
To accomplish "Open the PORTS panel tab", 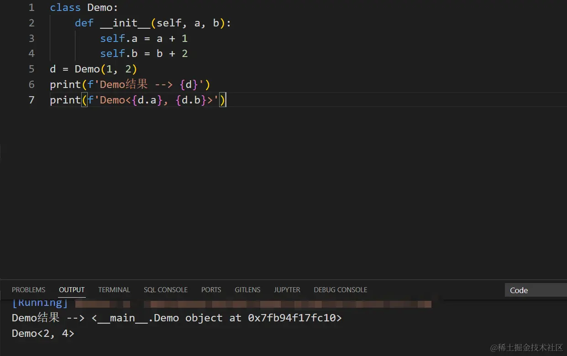I will pyautogui.click(x=211, y=290).
